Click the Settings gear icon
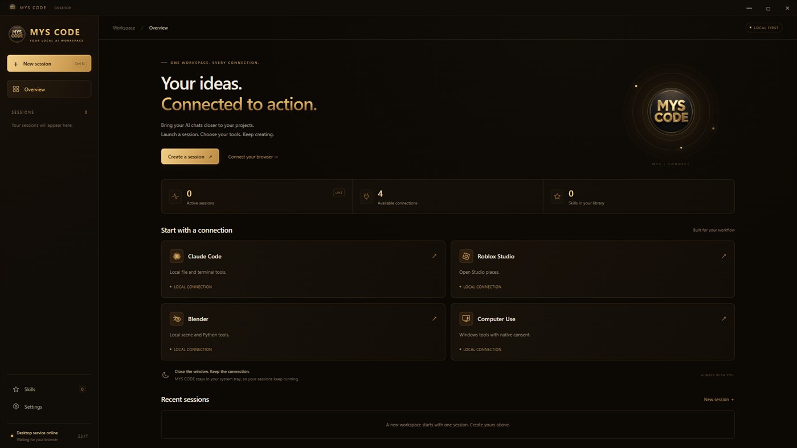The width and height of the screenshot is (797, 448). click(x=16, y=406)
